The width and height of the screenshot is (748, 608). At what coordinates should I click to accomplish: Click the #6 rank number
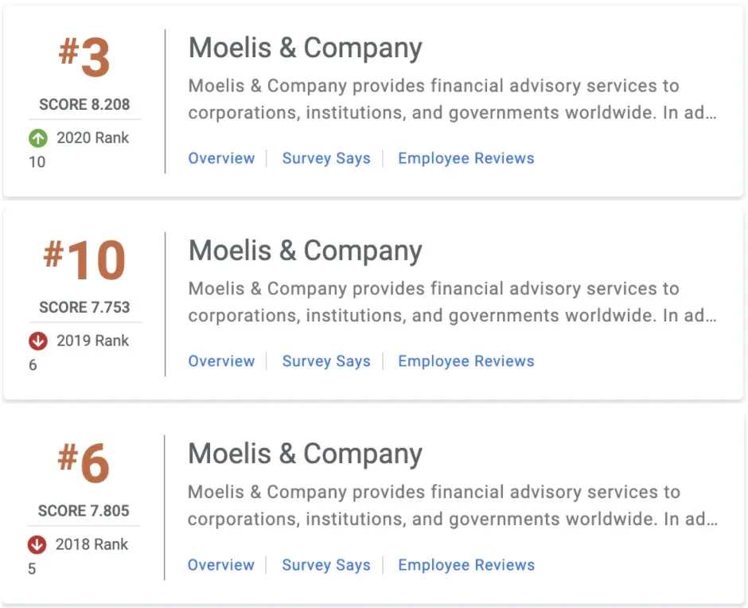pos(84,463)
